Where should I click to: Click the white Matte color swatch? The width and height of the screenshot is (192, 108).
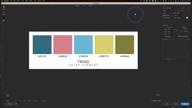click(187, 18)
